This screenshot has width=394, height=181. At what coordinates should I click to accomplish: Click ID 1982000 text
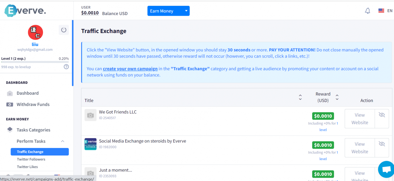[108, 147]
